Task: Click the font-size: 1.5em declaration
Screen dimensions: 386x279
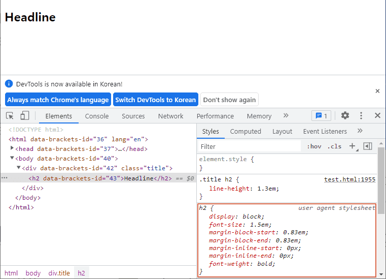Action: pyautogui.click(x=240, y=225)
